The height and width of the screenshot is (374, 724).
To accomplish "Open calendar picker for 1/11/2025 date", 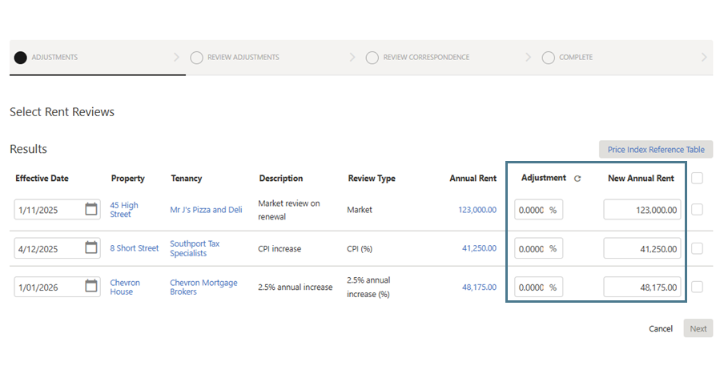I will [91, 210].
